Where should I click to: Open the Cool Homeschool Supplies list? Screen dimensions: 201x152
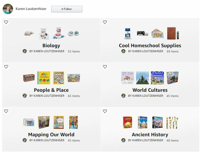(x=150, y=46)
